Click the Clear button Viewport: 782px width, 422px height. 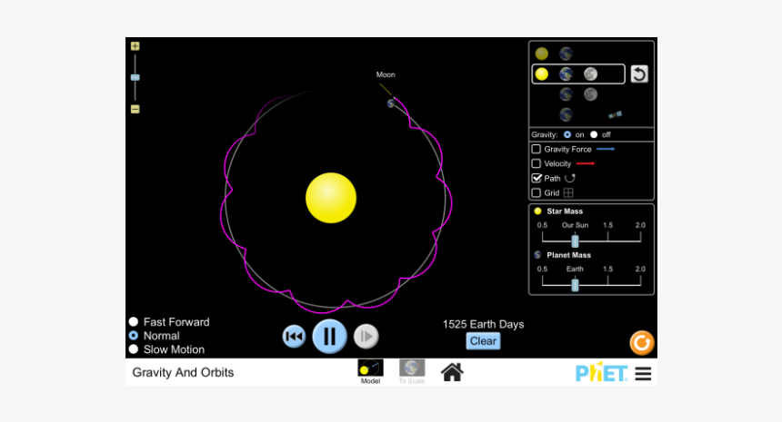(x=483, y=341)
